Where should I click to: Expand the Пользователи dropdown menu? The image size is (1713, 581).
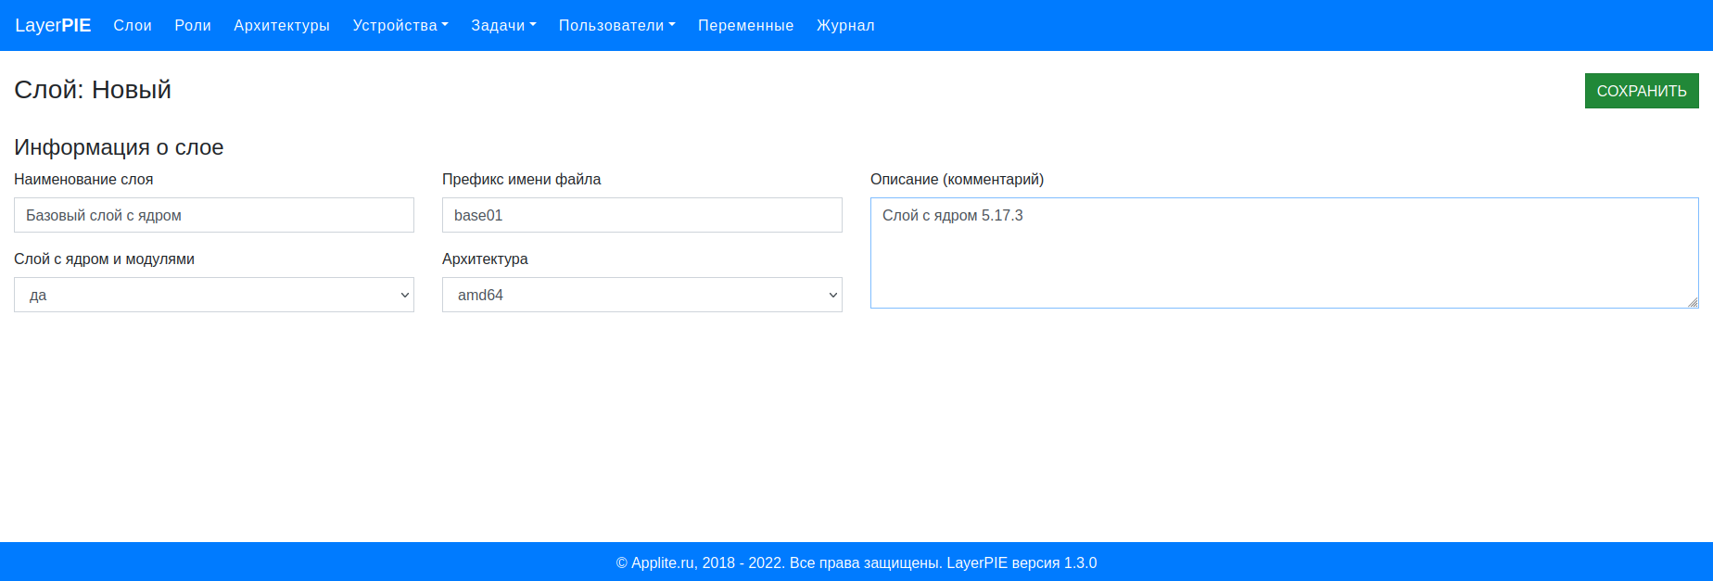[616, 25]
